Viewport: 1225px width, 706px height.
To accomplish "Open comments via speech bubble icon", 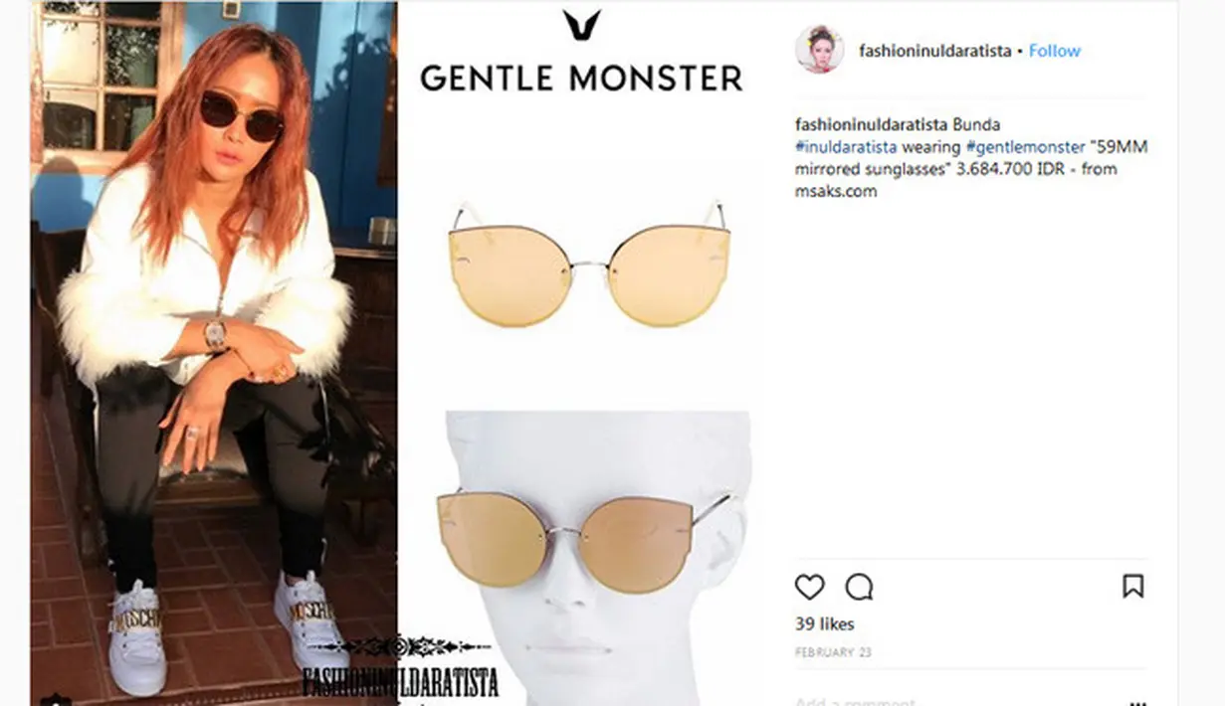I will click(x=859, y=587).
